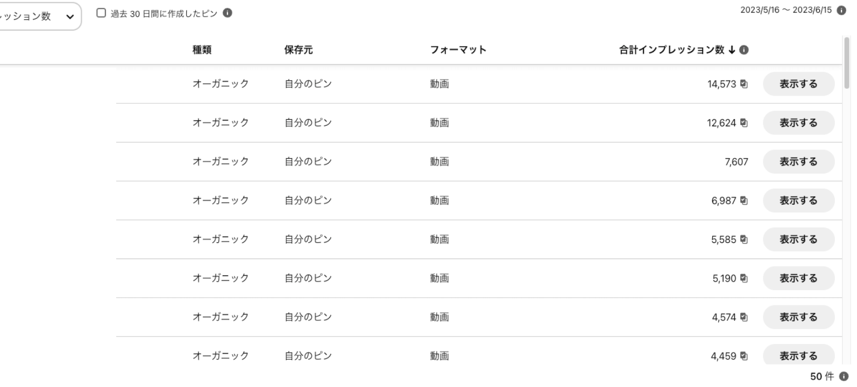
Task: Click the 種類 column header
Action: (202, 50)
